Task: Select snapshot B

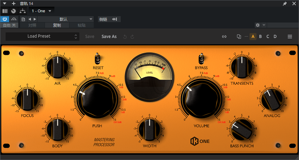Action: (x=260, y=37)
